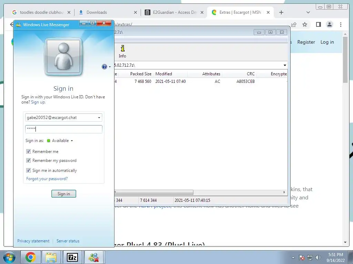Click the Sign in button
This screenshot has height=264, width=353.
pos(64,194)
